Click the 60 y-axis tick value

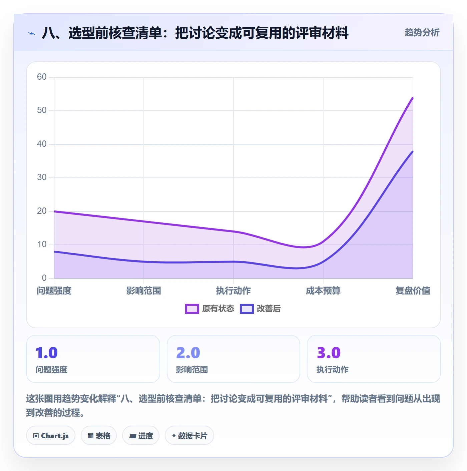42,77
